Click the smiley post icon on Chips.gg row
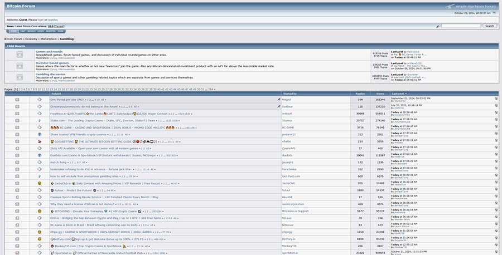 coord(40,232)
